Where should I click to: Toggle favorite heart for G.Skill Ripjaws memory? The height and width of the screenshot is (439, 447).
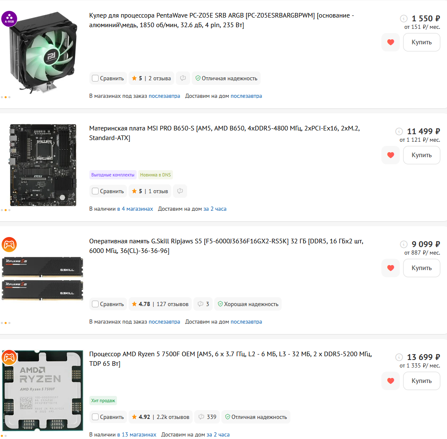391,268
